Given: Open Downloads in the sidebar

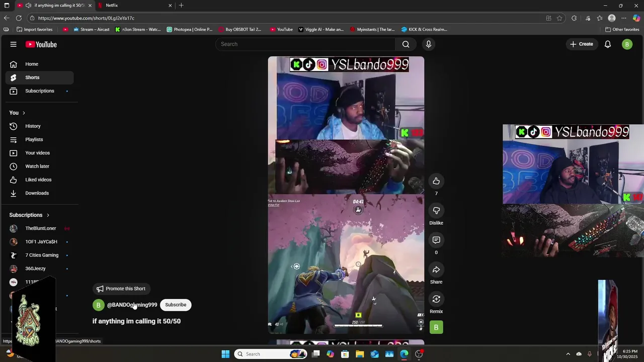Looking at the screenshot, I should click(x=39, y=193).
